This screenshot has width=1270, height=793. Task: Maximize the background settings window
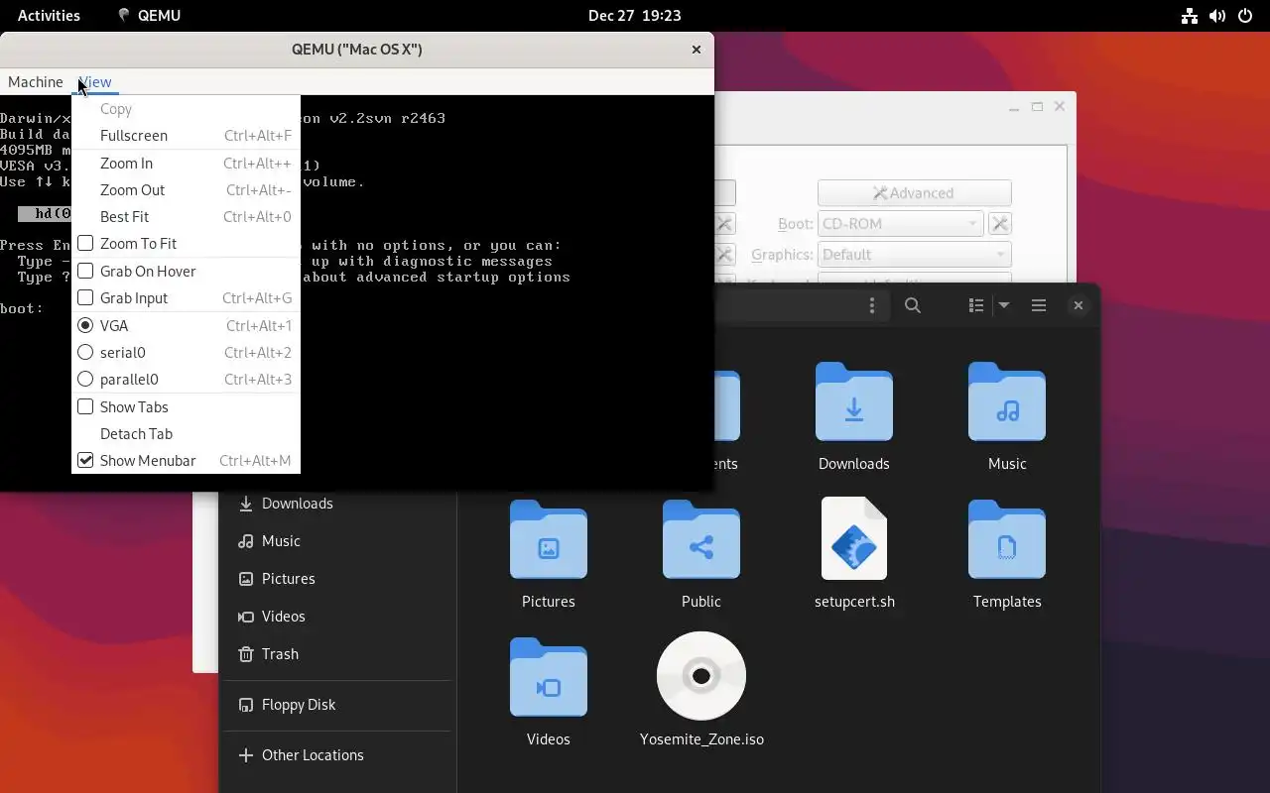tap(1037, 107)
